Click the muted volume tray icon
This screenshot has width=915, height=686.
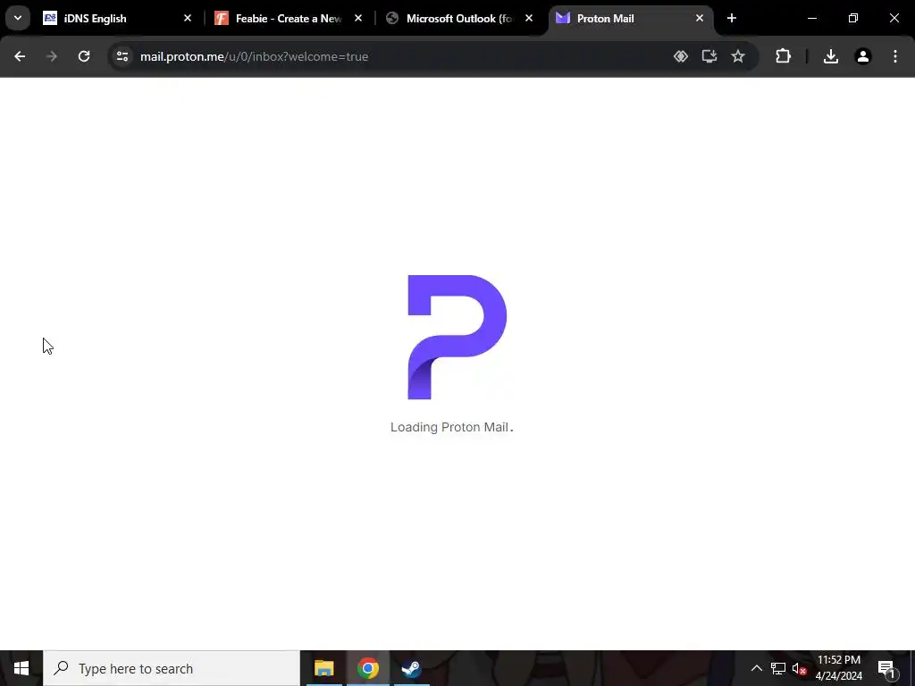pyautogui.click(x=799, y=668)
